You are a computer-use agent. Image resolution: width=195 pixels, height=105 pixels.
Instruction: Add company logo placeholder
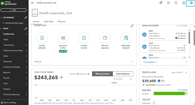(35, 13)
